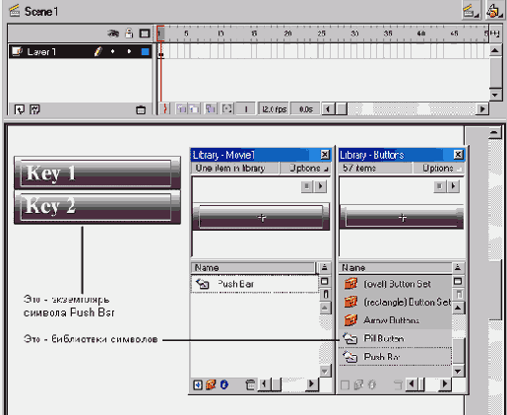Delete layer with the trash icon
This screenshot has width=507, height=415.
[x=141, y=109]
